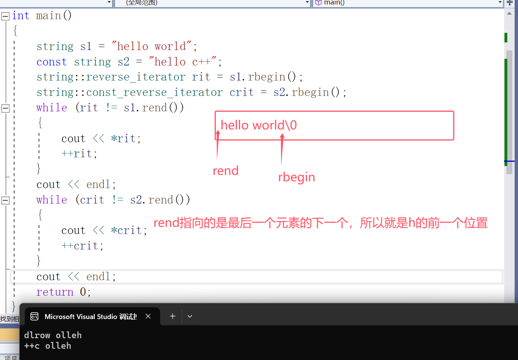Click the scroll up arrow of editor scrollbar
The image size is (518, 360).
click(x=509, y=14)
